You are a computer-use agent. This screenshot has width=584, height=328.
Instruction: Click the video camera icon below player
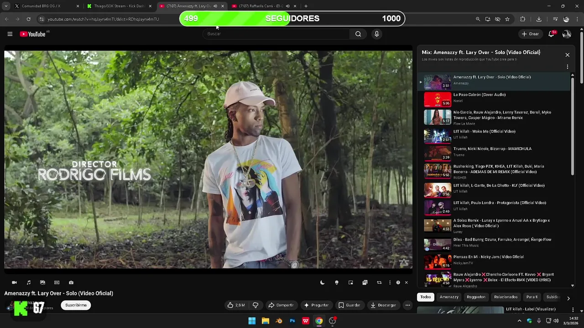[x=14, y=282]
